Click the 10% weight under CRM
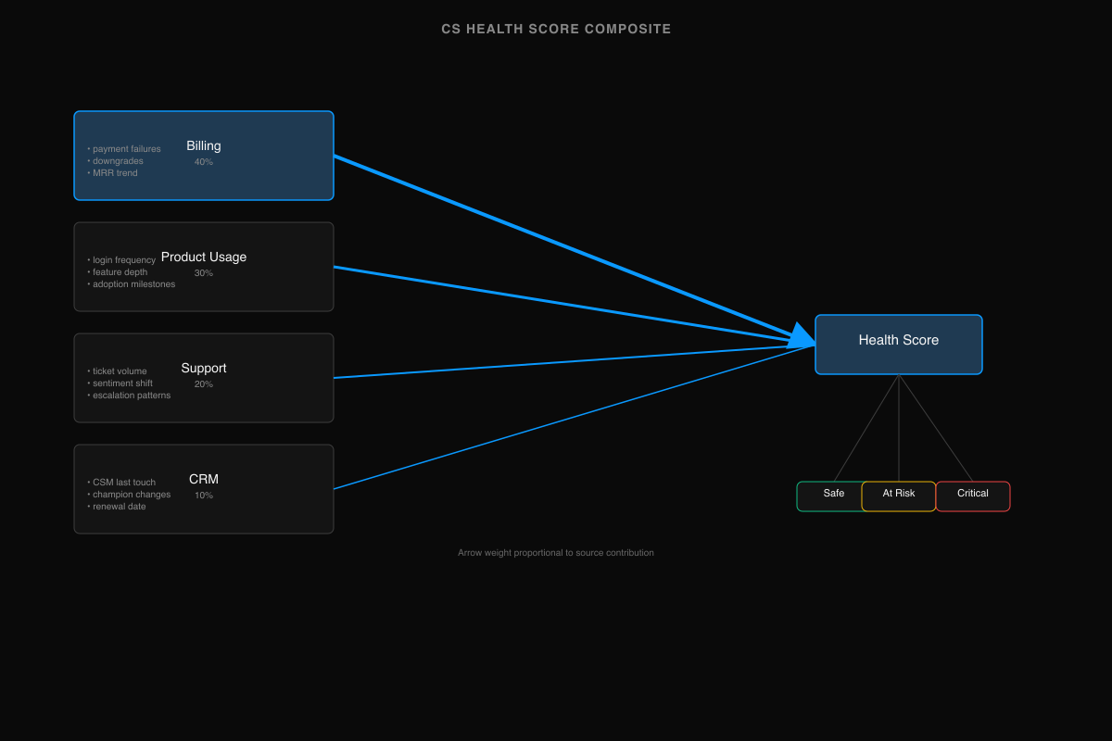This screenshot has height=741, width=1112. 204,496
